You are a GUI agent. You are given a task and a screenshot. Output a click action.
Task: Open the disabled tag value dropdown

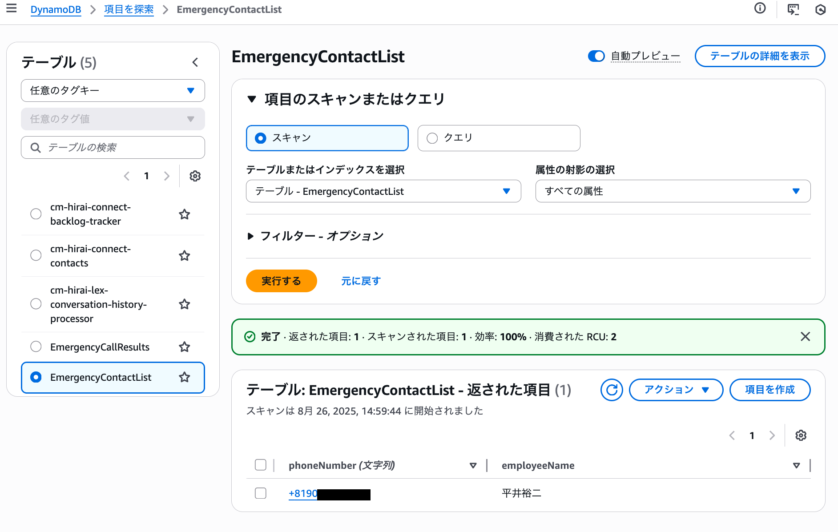tap(113, 119)
